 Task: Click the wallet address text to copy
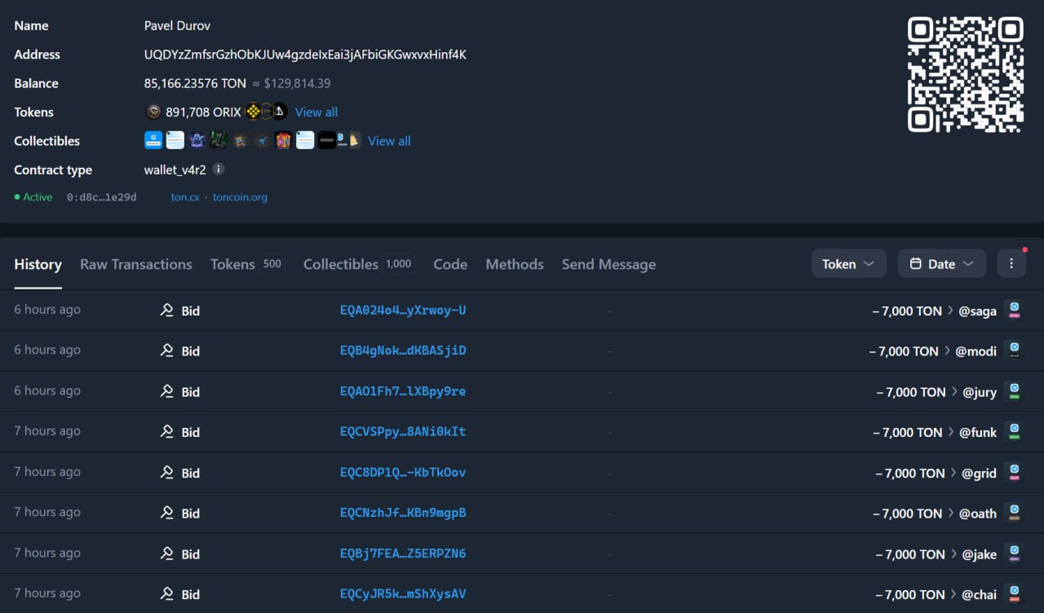coord(305,55)
